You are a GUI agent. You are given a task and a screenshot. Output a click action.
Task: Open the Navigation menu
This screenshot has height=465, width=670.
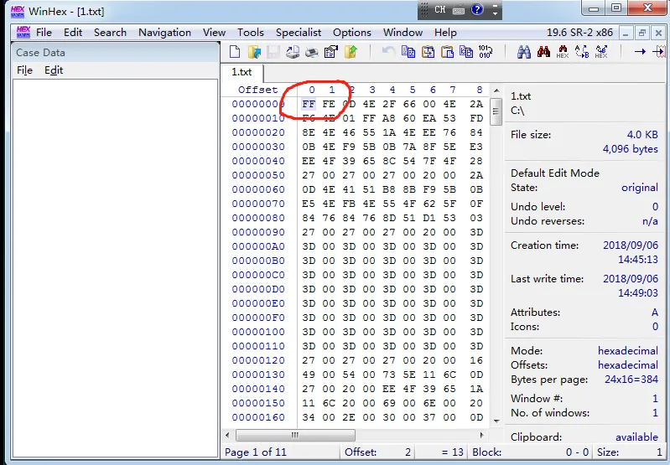point(164,33)
